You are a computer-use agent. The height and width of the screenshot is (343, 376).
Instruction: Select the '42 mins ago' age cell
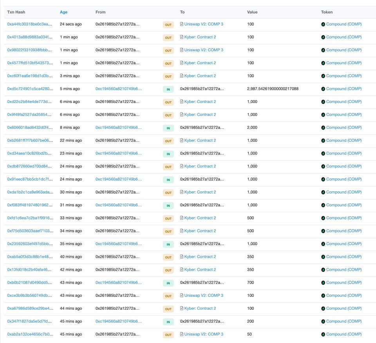(x=71, y=269)
